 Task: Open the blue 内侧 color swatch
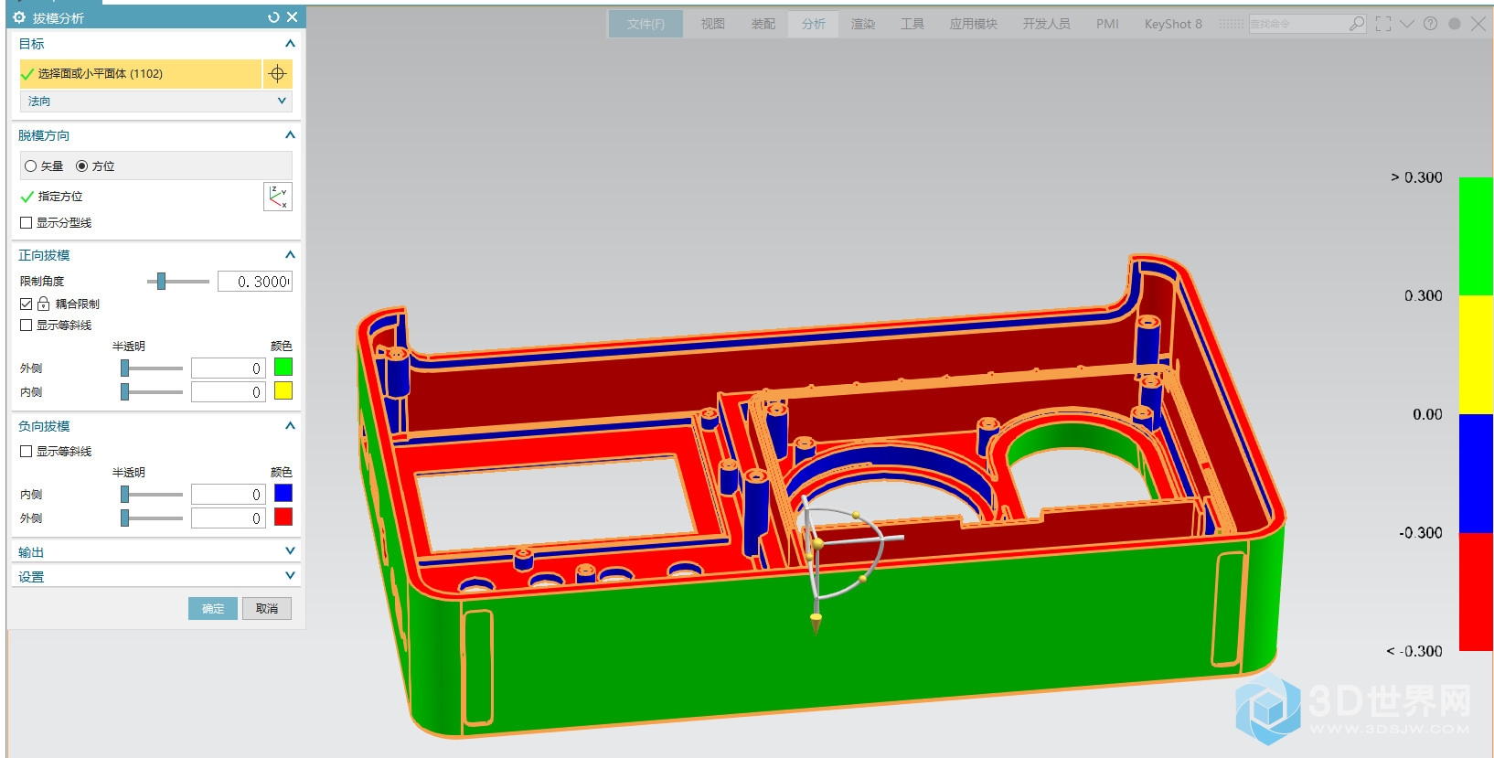coord(283,494)
